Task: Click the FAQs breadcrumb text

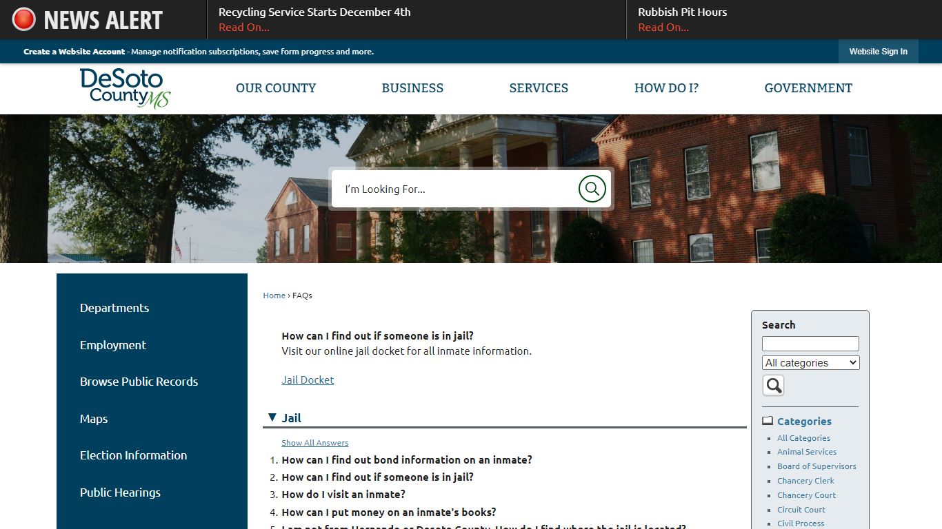Action: click(302, 295)
